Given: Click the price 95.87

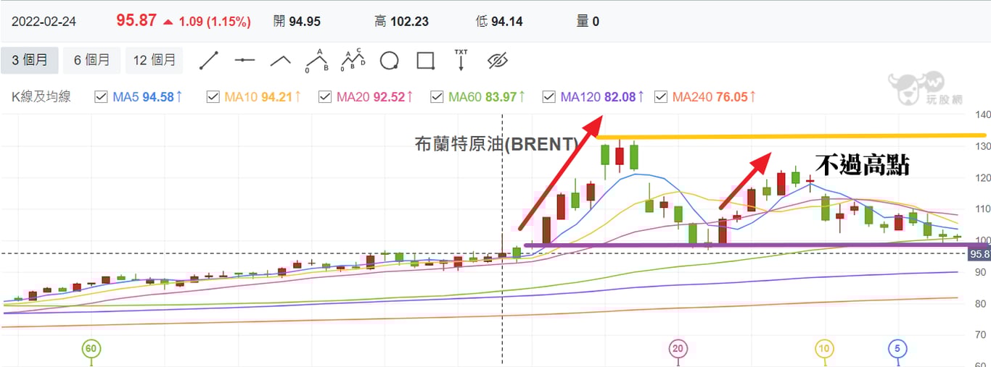Looking at the screenshot, I should coord(136,20).
